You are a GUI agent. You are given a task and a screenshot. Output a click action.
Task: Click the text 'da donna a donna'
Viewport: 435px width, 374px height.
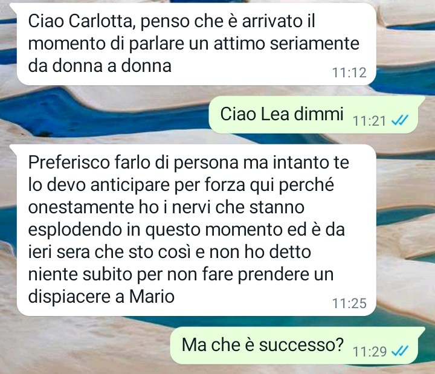click(100, 66)
